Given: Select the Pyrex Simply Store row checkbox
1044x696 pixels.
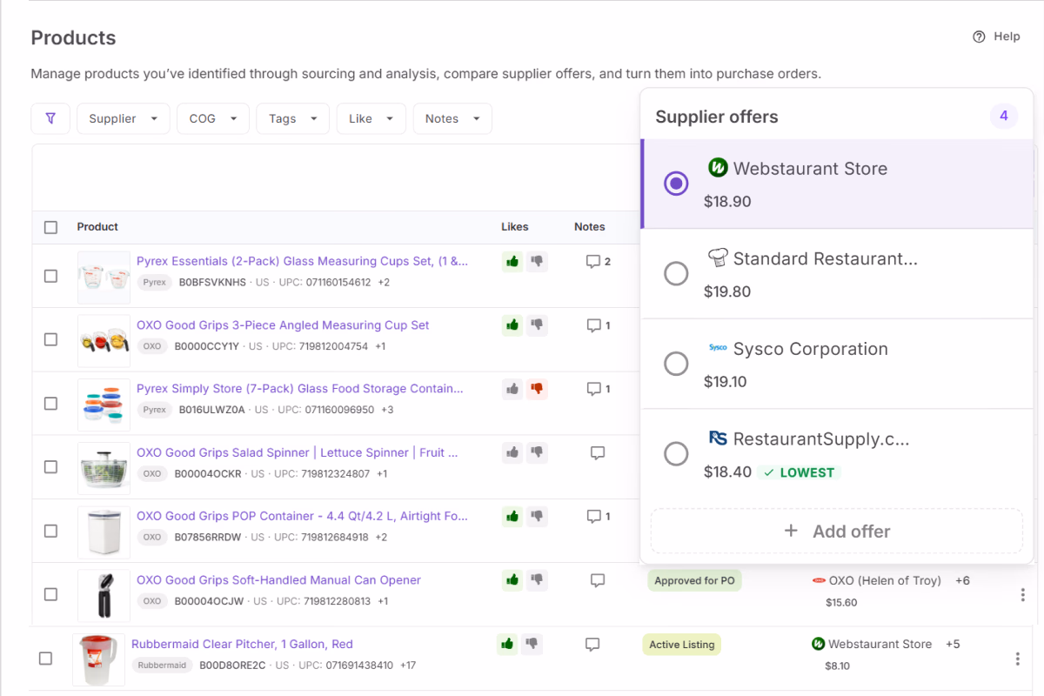Looking at the screenshot, I should 50,404.
